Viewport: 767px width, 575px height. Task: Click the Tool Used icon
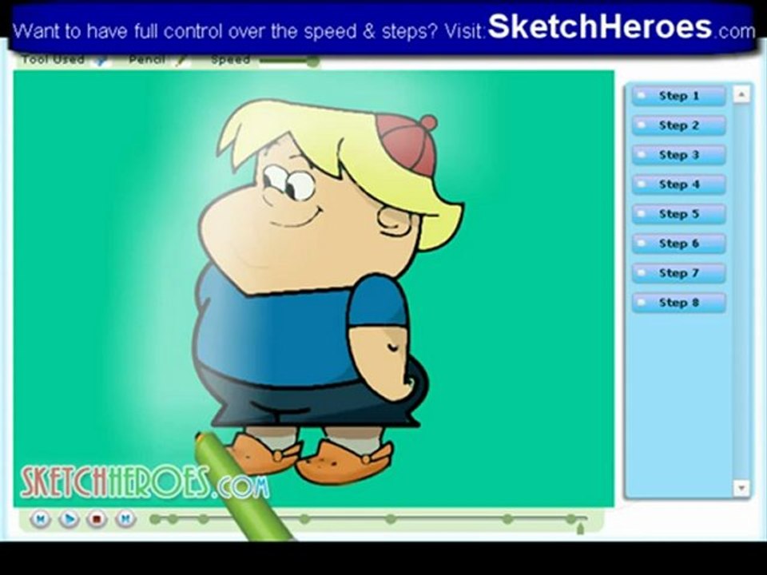(101, 60)
